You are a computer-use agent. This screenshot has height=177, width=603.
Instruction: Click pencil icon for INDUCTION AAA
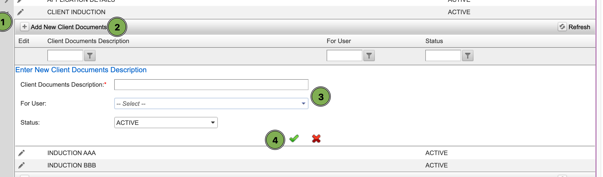coord(21,153)
